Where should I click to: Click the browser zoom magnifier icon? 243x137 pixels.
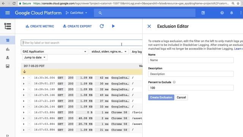(233, 3)
